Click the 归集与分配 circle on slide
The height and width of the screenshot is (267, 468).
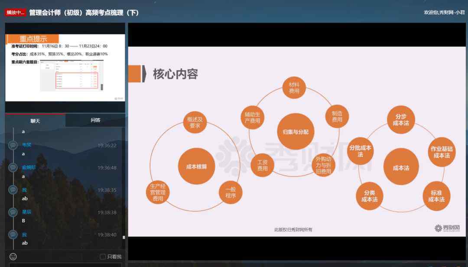pyautogui.click(x=296, y=132)
